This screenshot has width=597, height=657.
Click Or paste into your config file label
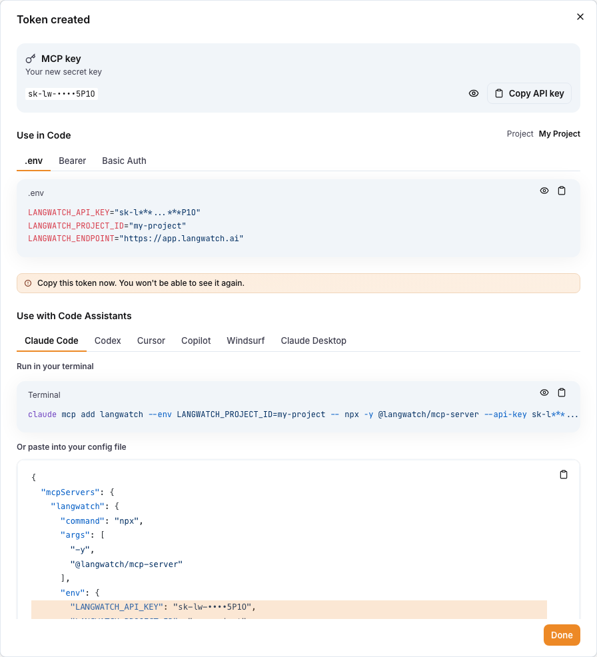[71, 447]
